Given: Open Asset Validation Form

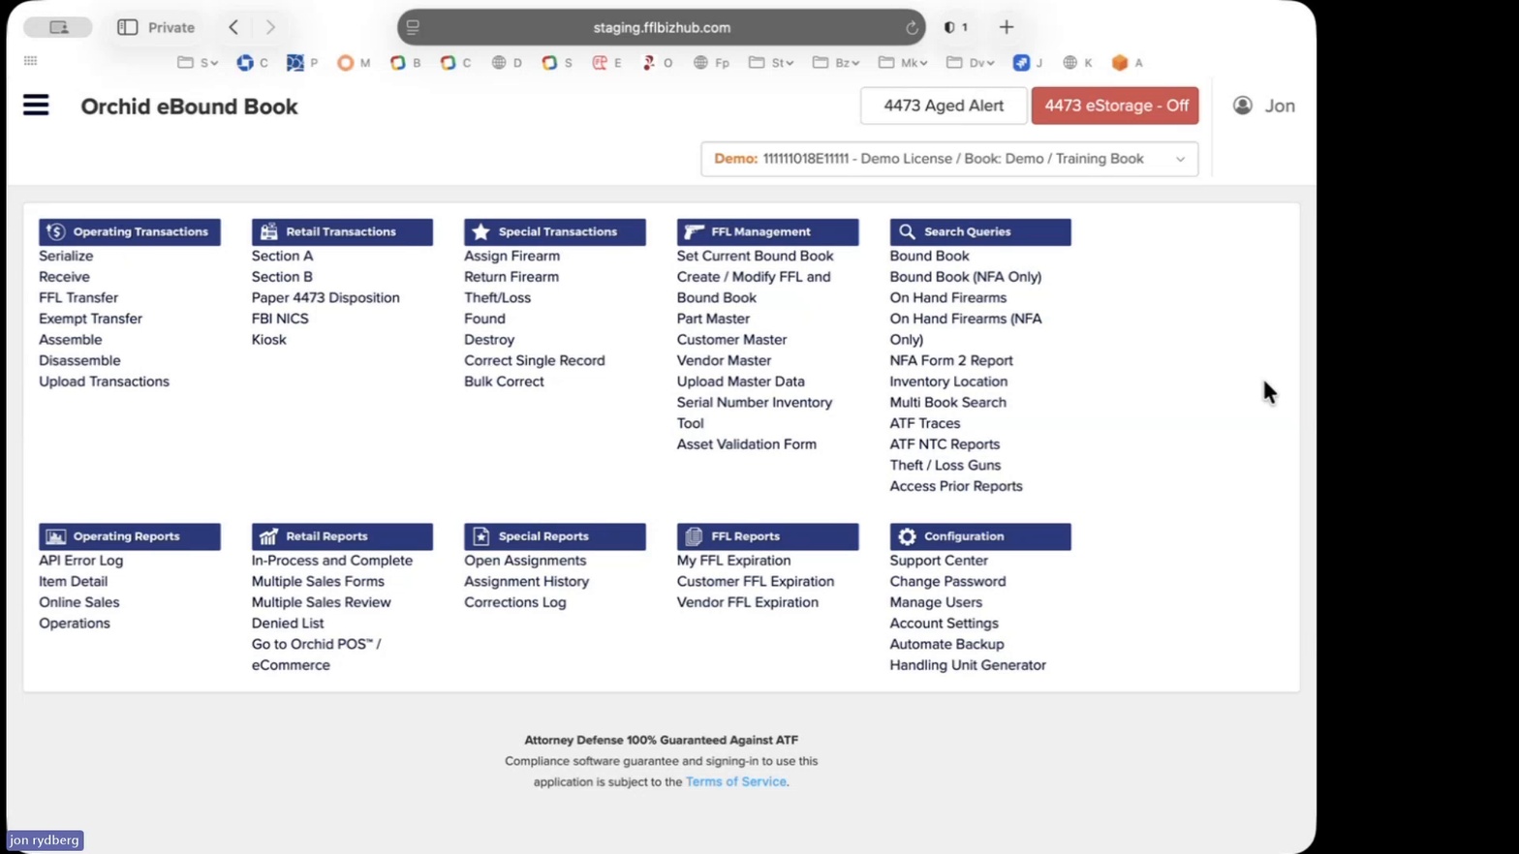Looking at the screenshot, I should pyautogui.click(x=746, y=444).
